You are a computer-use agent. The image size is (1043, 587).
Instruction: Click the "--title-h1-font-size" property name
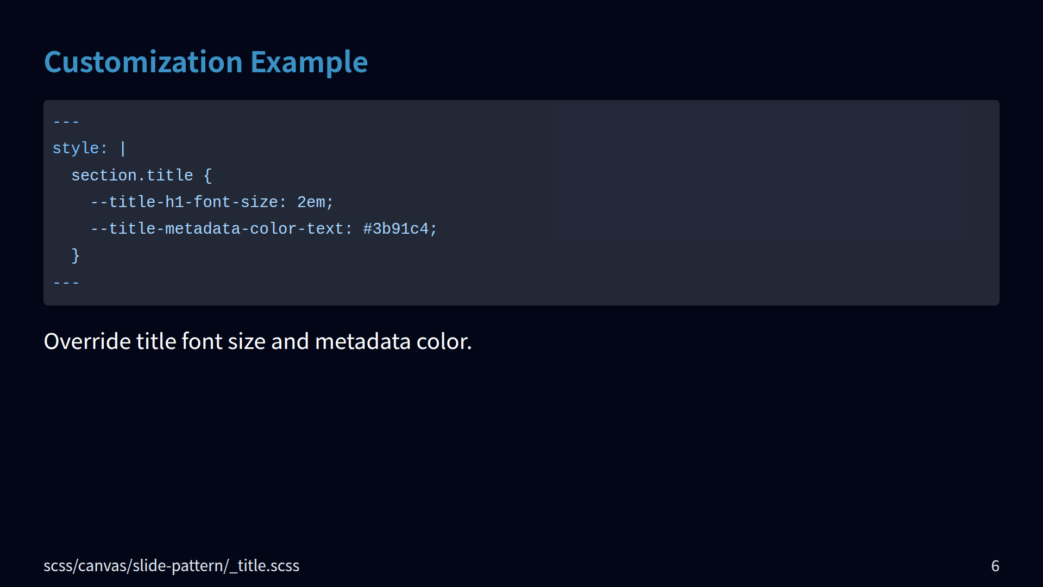[184, 202]
